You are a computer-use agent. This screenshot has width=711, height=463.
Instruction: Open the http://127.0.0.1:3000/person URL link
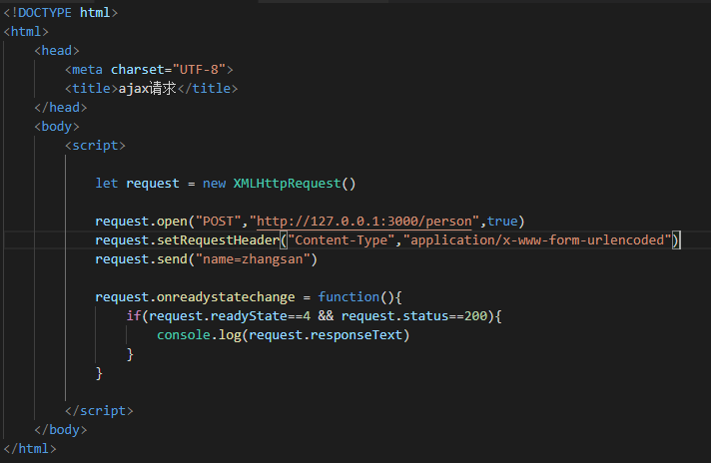coord(364,222)
